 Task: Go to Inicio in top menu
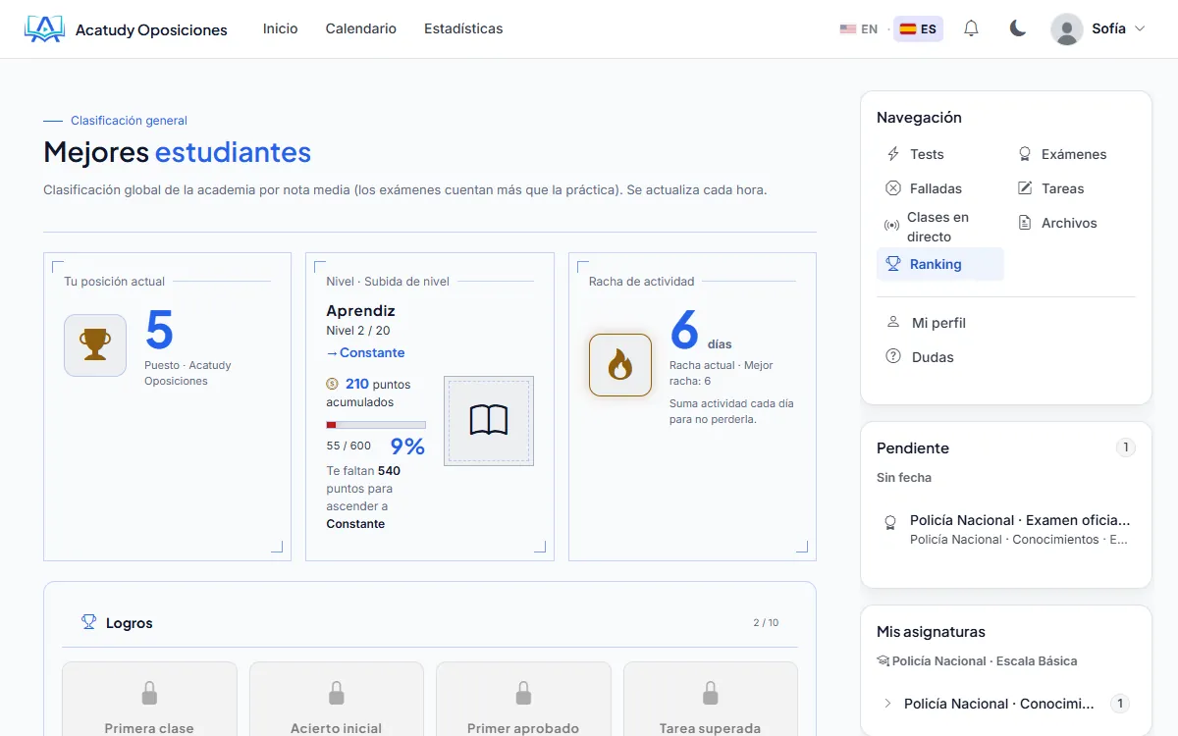coord(280,28)
